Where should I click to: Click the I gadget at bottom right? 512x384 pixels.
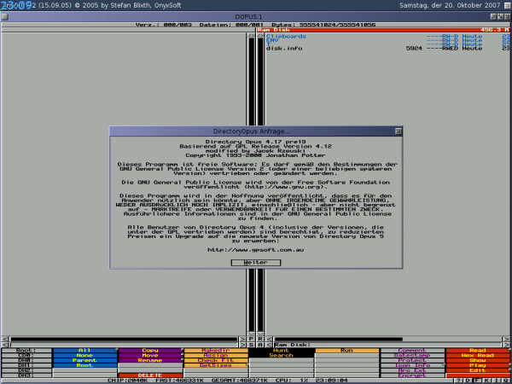click(x=497, y=381)
